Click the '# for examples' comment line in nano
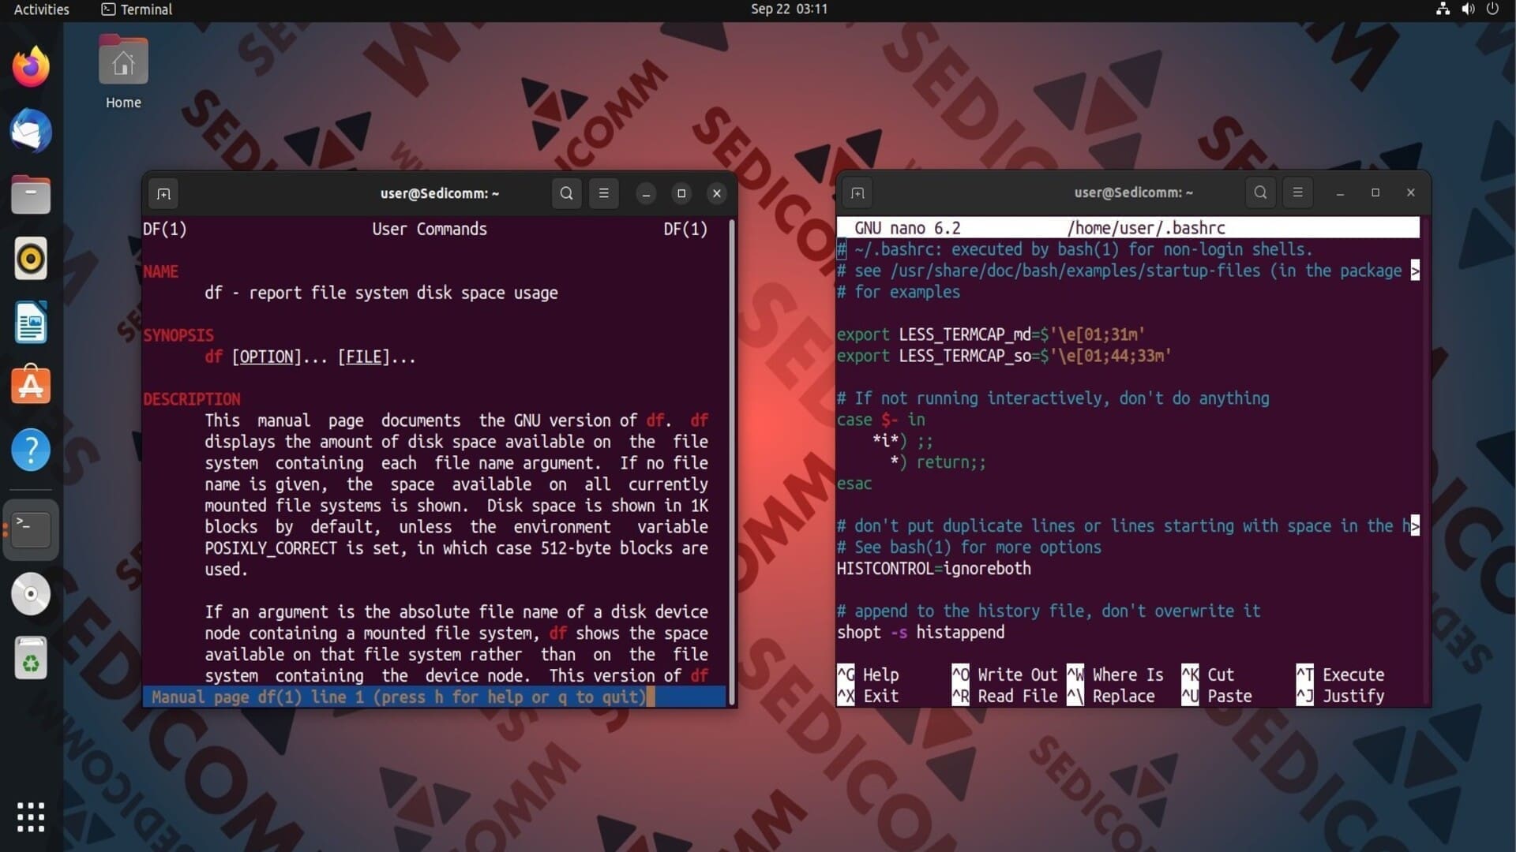Screen dimensions: 1516x852 [x=899, y=292]
